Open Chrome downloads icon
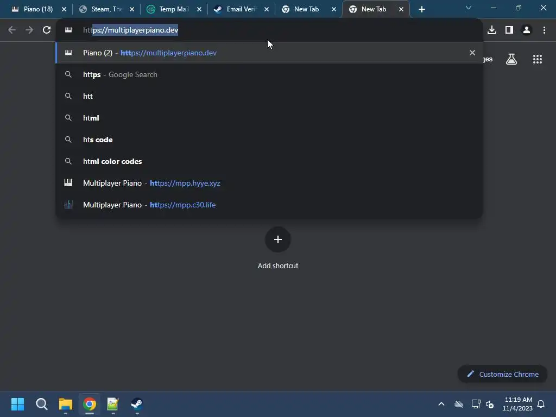 click(492, 30)
